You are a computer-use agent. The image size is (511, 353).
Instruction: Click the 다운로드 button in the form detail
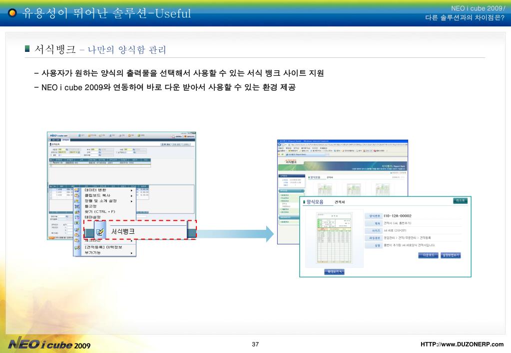click(428, 255)
